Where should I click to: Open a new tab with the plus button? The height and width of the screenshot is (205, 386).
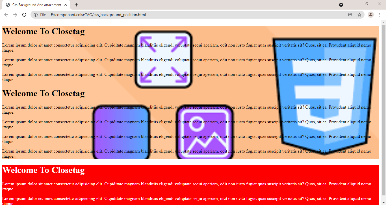(76, 5)
